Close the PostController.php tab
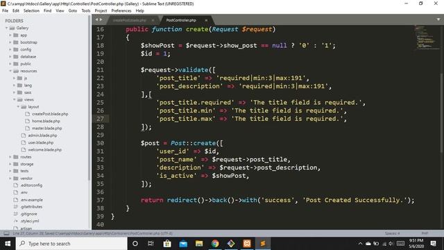 tap(206, 20)
